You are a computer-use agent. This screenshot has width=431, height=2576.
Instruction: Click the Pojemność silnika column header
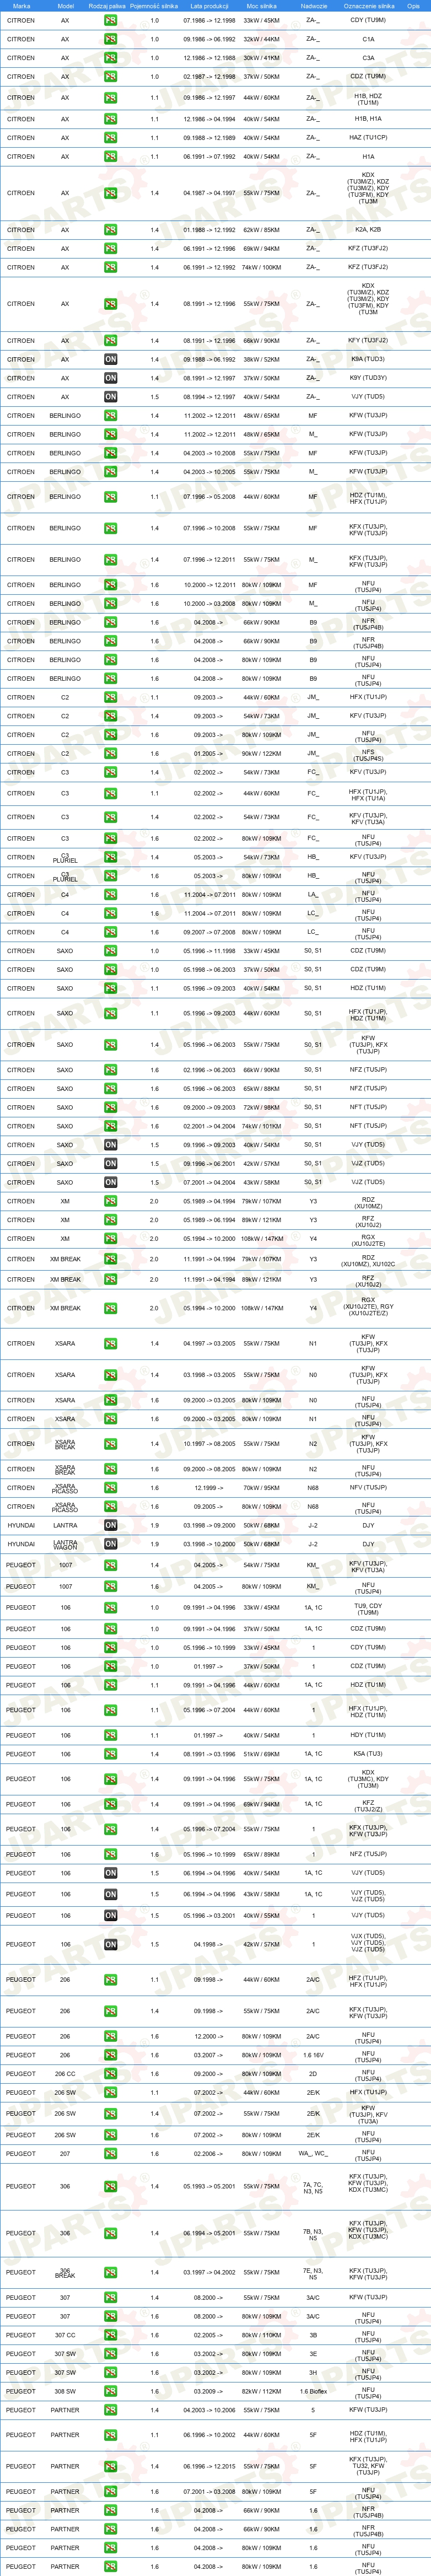(154, 6)
